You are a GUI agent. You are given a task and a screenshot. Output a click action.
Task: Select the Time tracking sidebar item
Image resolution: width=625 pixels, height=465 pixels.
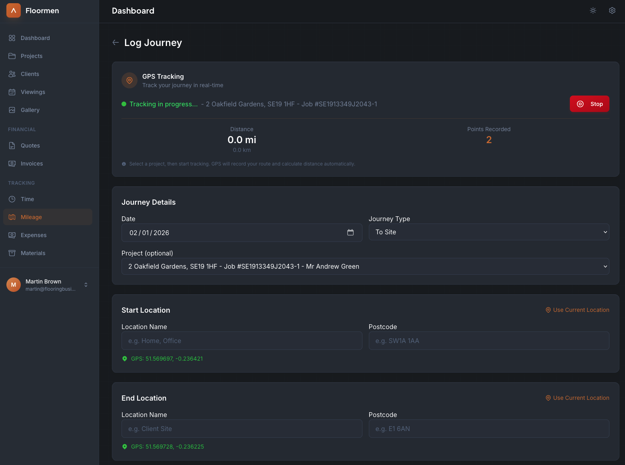click(27, 199)
